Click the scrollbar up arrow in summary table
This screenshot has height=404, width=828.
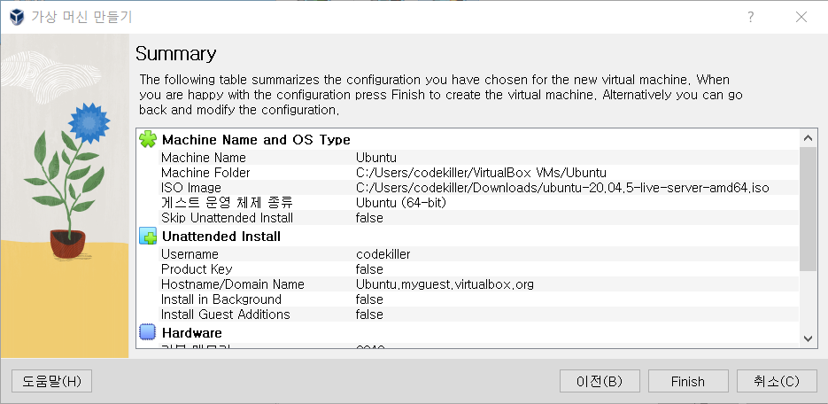[808, 138]
